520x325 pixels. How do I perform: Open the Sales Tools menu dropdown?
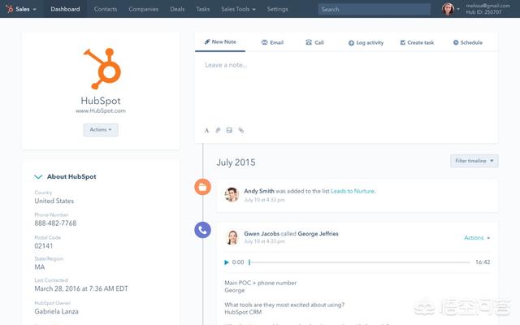point(238,9)
